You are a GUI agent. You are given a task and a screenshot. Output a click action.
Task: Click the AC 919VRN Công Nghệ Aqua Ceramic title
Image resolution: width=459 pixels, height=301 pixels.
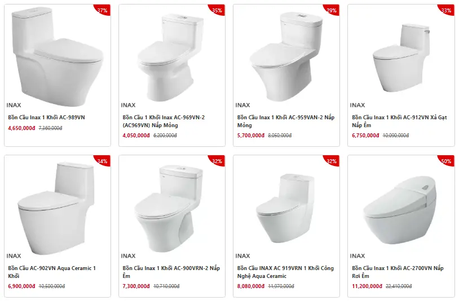285,272
